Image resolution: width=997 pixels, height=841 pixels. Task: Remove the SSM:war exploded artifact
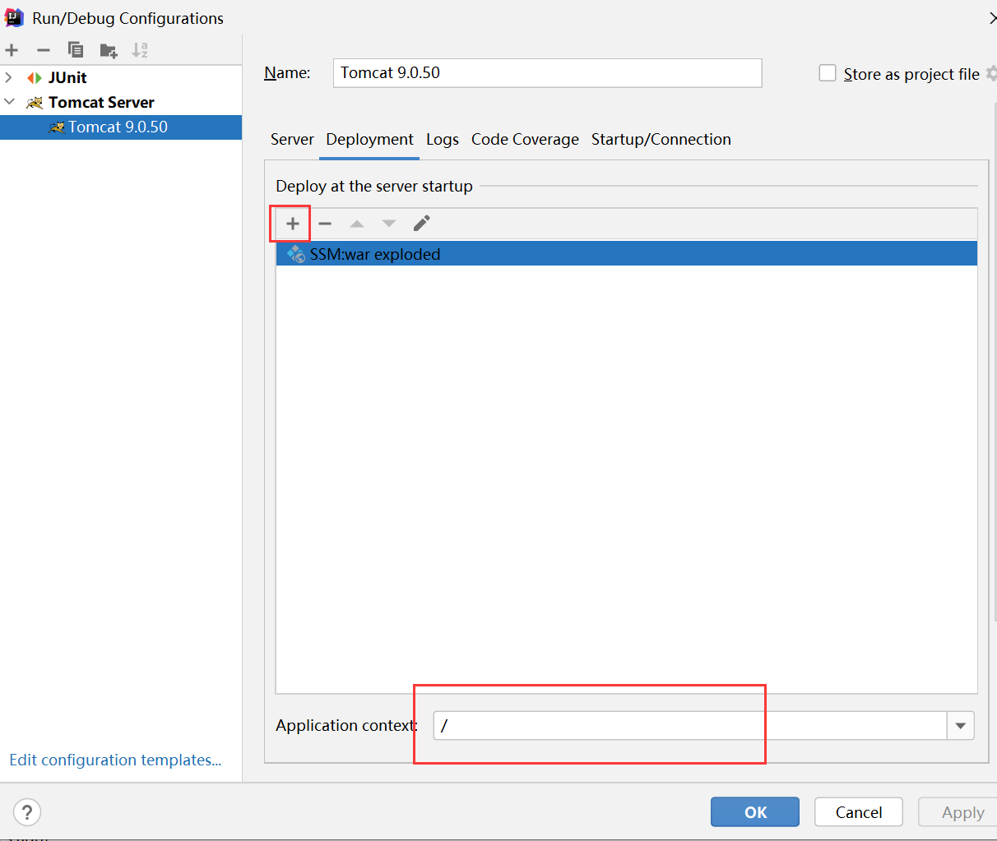coord(325,224)
